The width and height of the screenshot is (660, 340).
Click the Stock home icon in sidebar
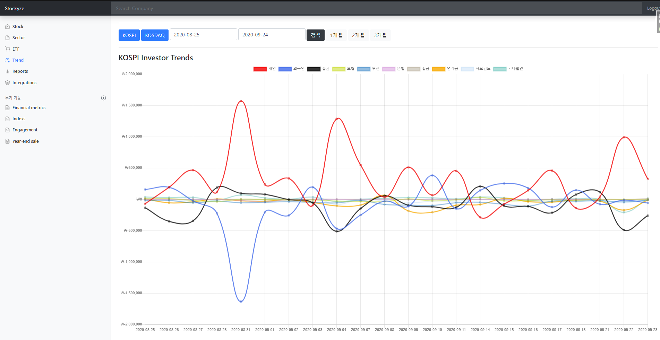8,27
